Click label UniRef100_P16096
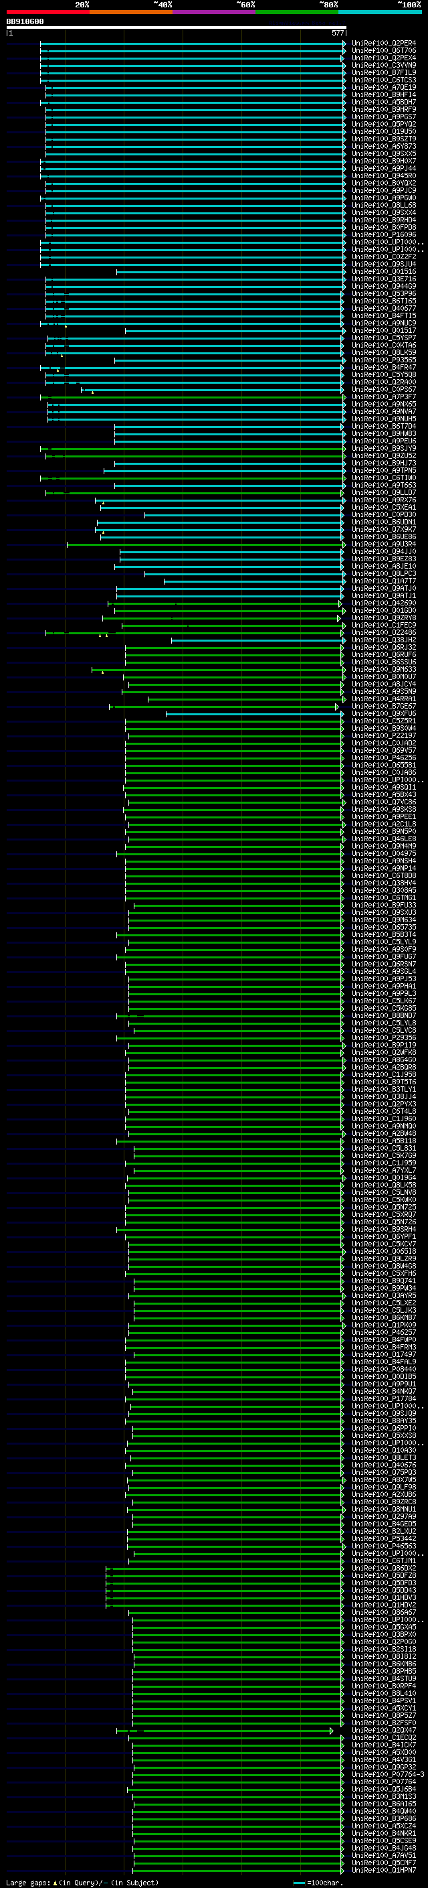Screen dimensions: 428x1888 point(383,234)
